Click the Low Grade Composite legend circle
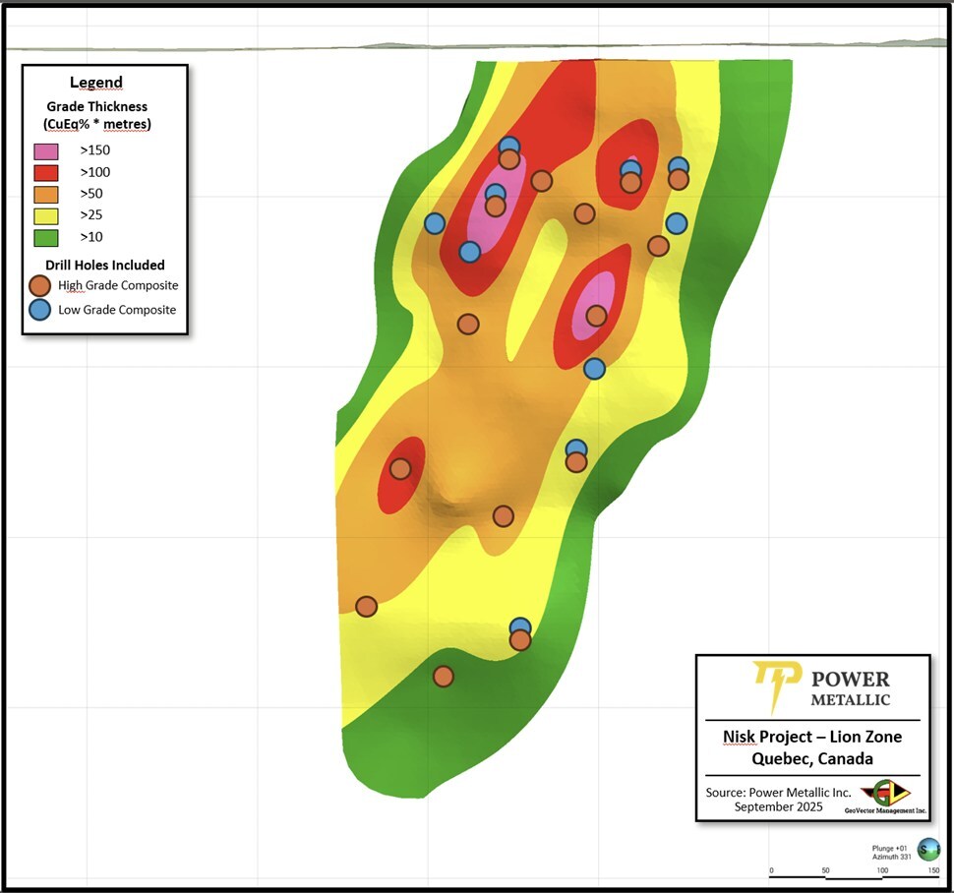The height and width of the screenshot is (893, 954). [x=39, y=310]
